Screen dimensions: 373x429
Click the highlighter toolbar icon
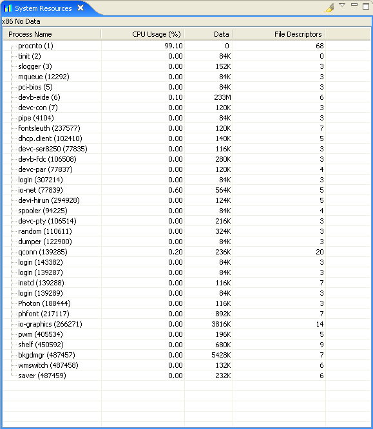pos(329,7)
